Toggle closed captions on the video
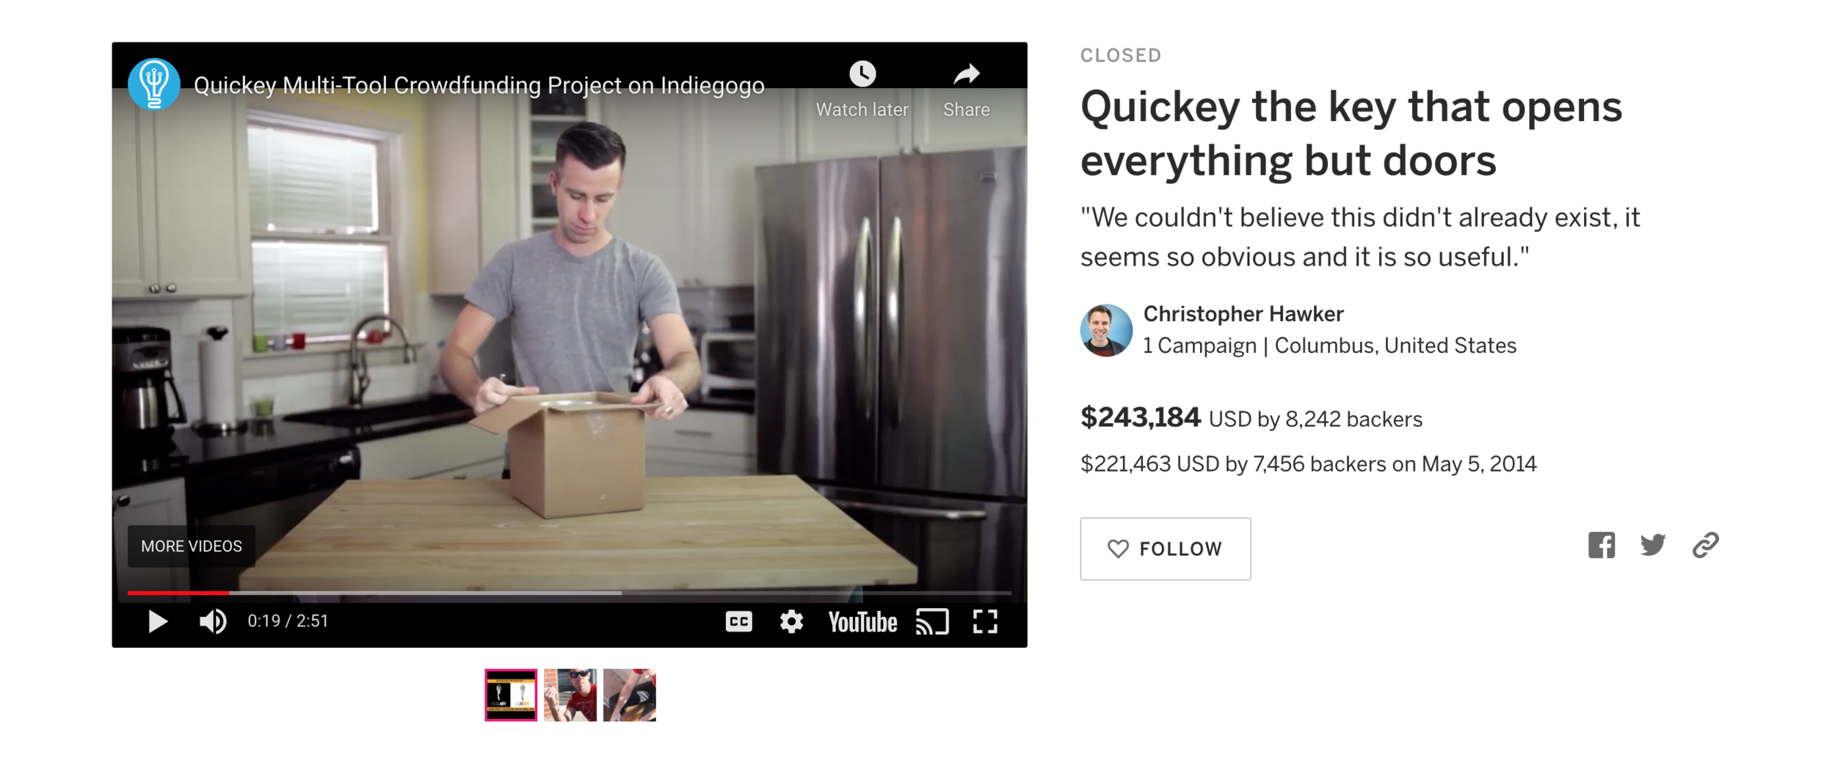Image resolution: width=1835 pixels, height=757 pixels. click(738, 622)
